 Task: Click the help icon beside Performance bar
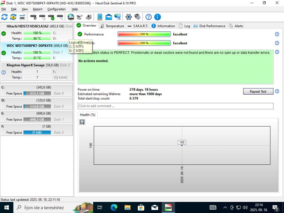click(277, 34)
